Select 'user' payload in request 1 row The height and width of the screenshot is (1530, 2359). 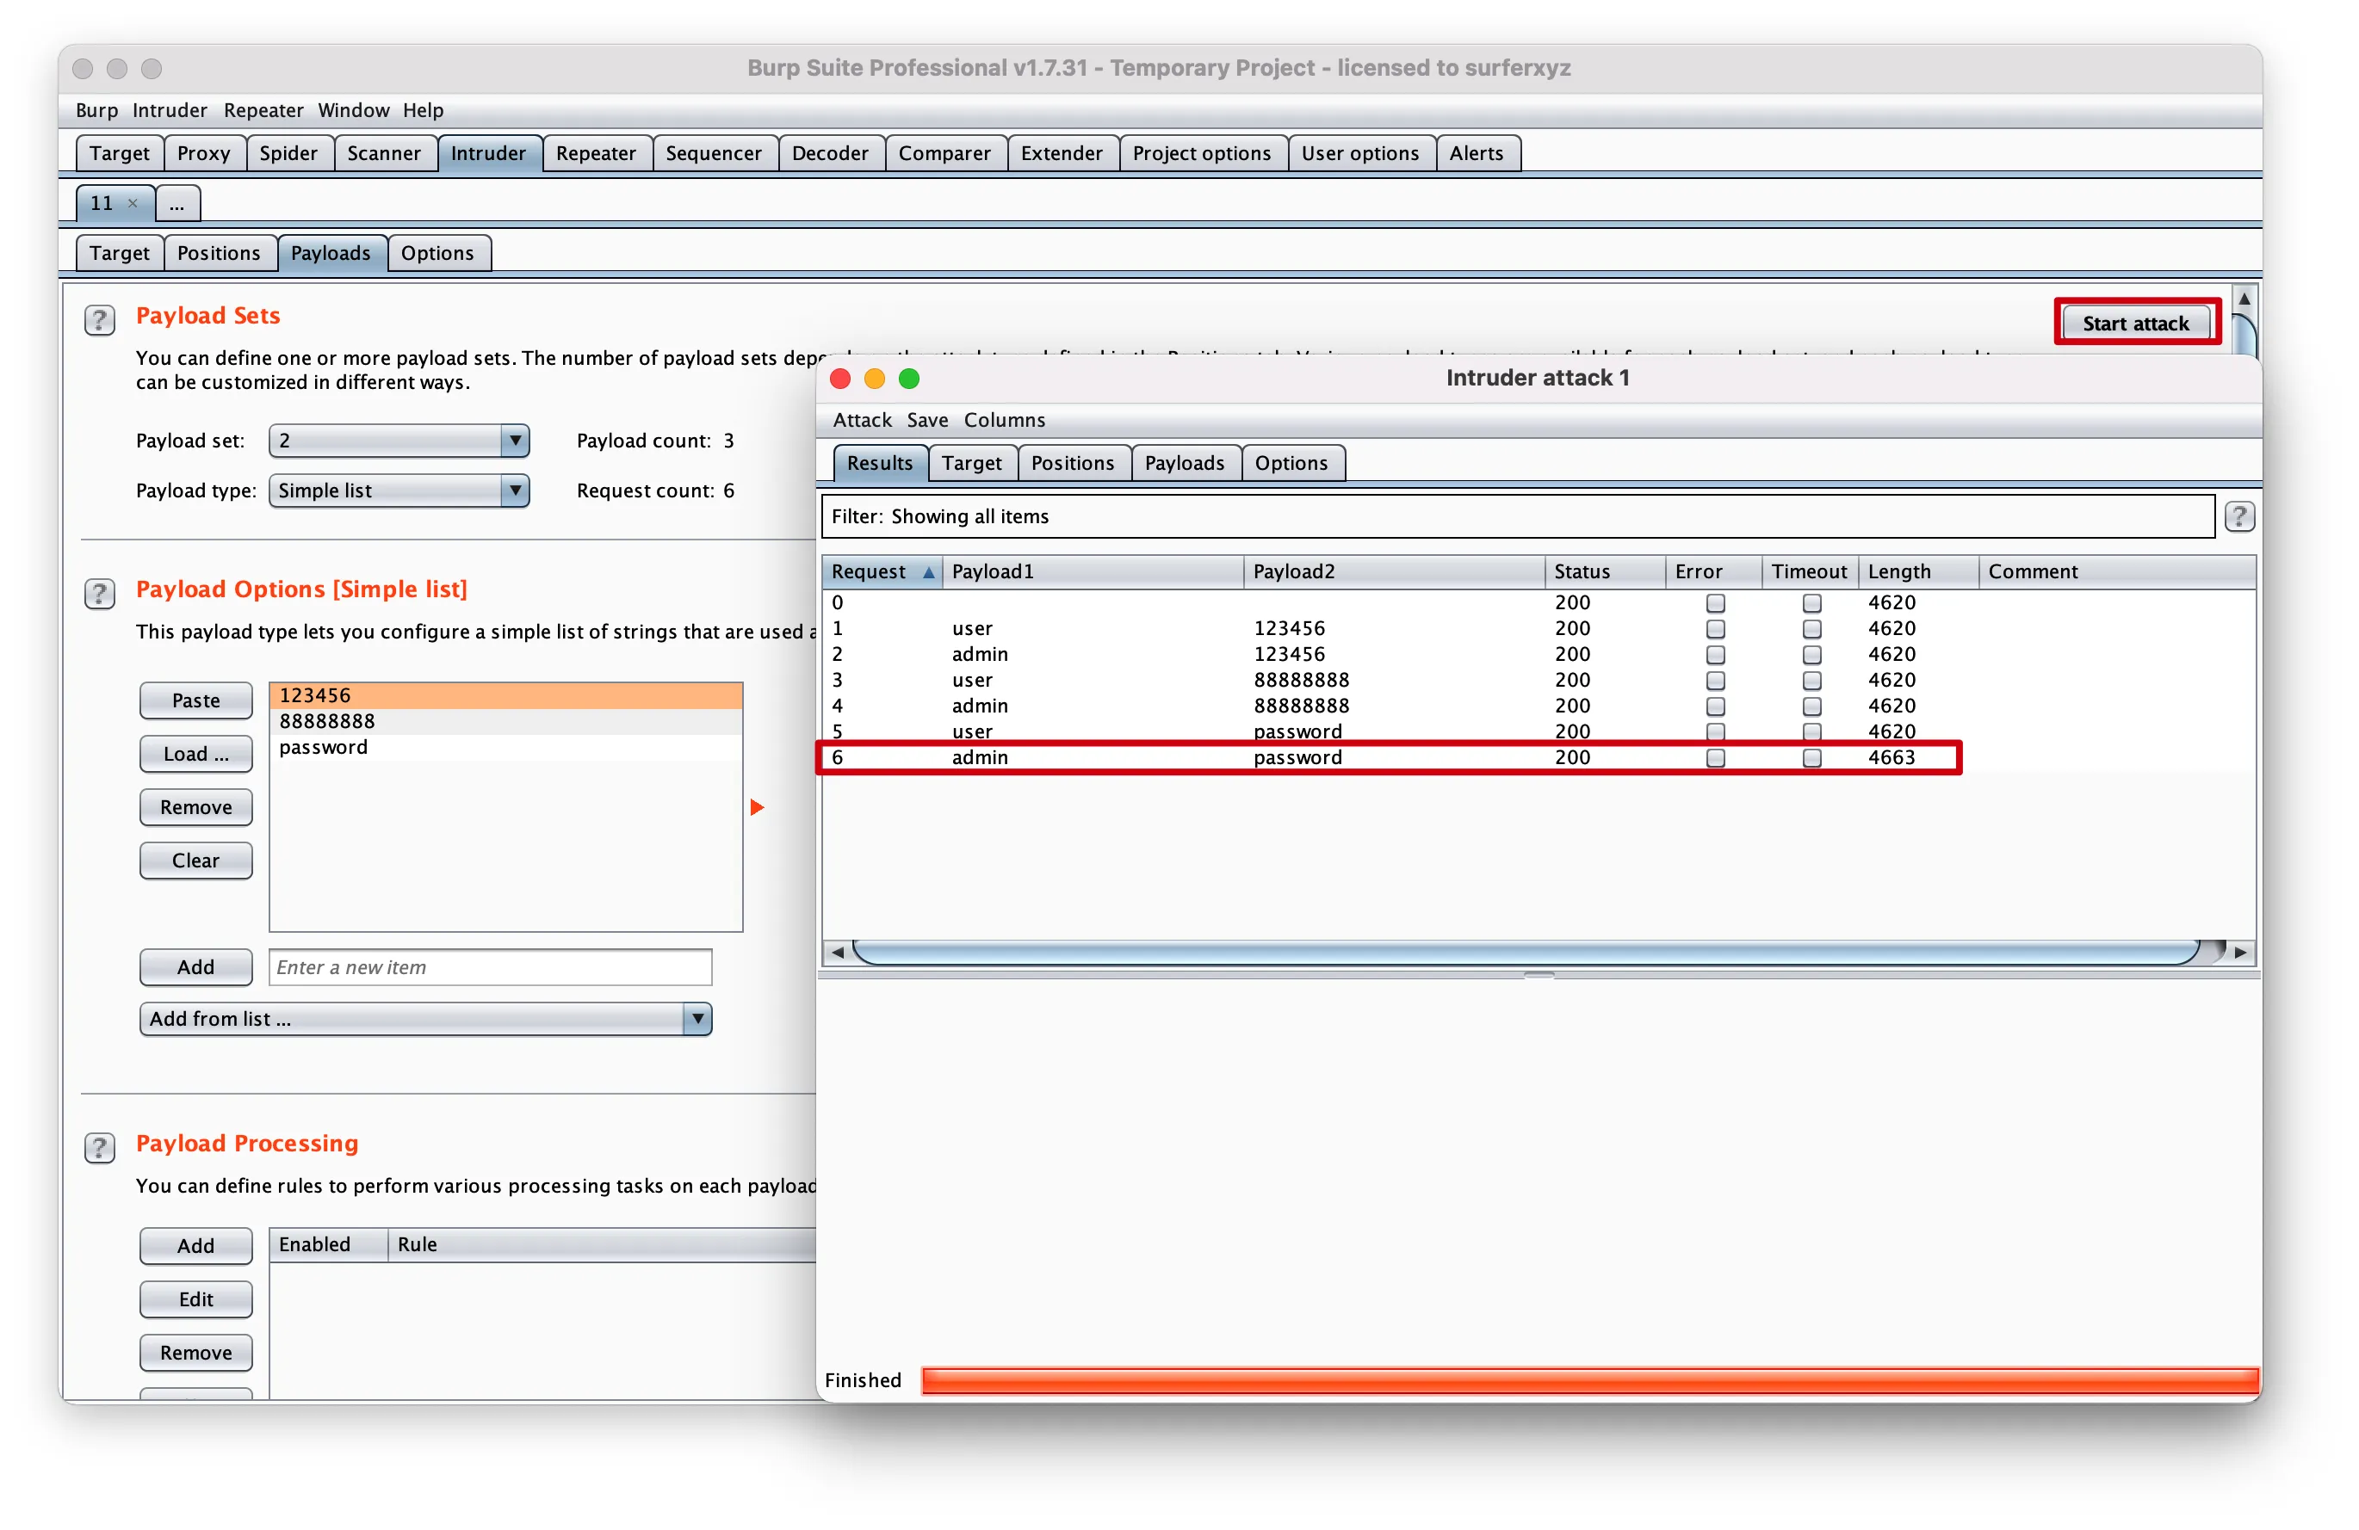pos(971,628)
